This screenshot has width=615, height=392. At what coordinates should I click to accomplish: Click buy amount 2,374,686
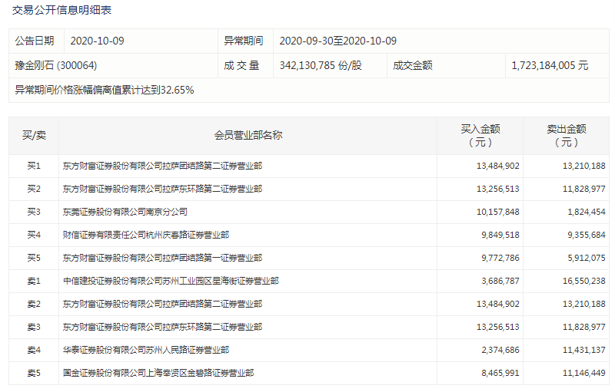click(500, 350)
